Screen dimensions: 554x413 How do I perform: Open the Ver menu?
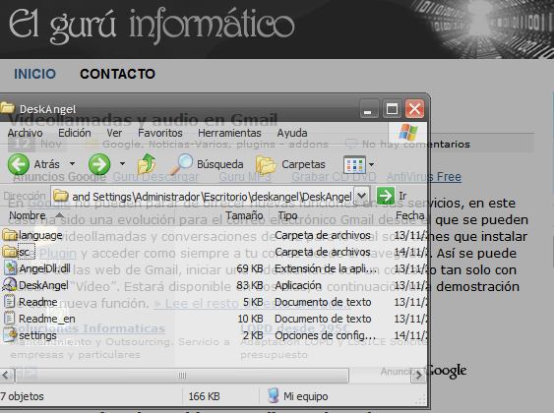coord(114,133)
